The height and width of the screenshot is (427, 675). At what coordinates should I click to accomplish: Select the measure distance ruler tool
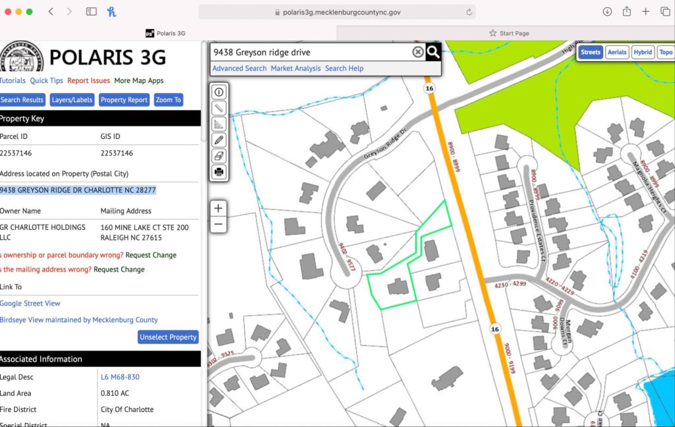click(219, 108)
